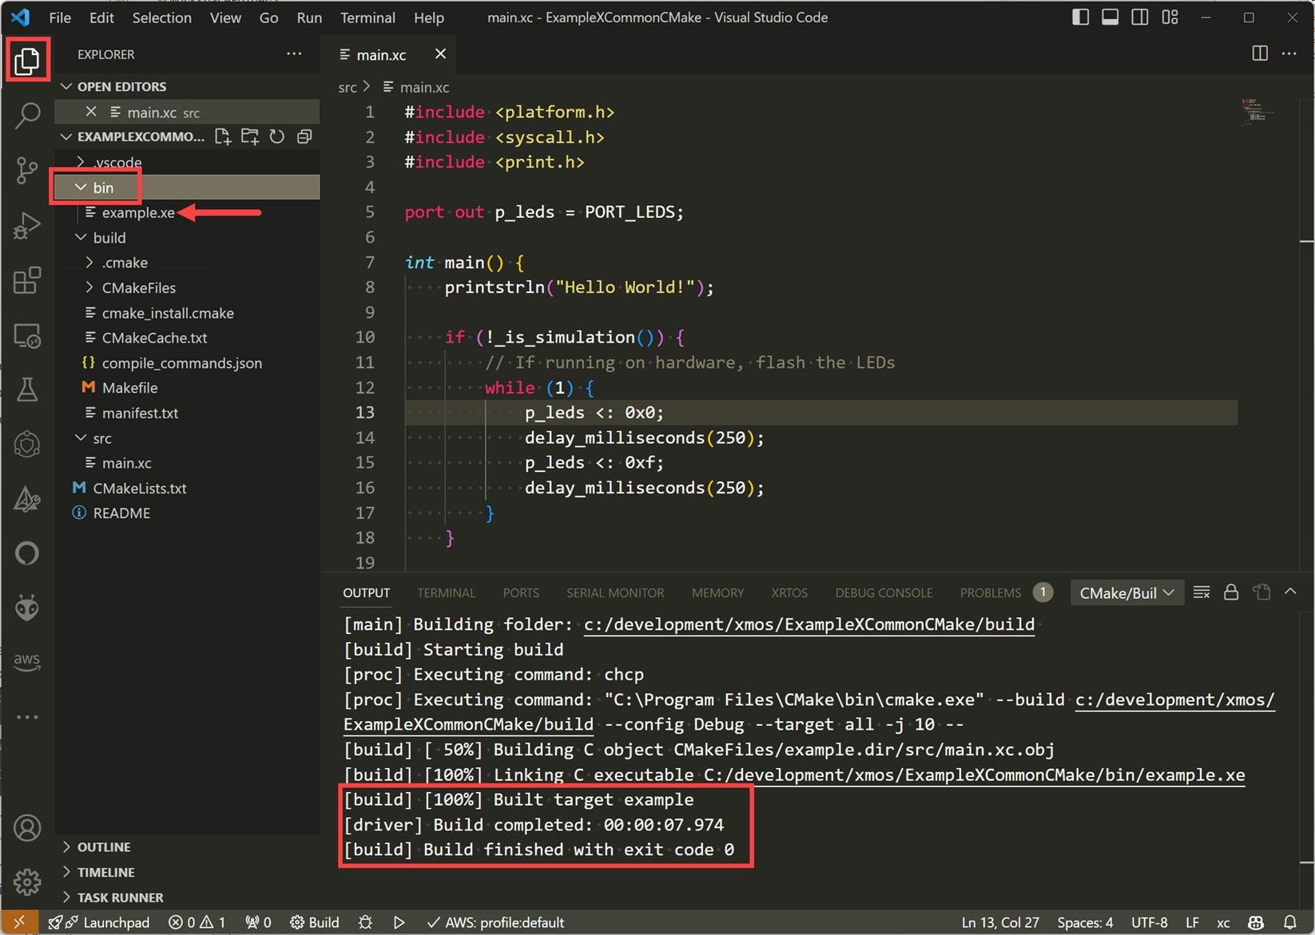Image resolution: width=1315 pixels, height=935 pixels.
Task: Click AWS: profile:default status item
Action: tap(495, 922)
